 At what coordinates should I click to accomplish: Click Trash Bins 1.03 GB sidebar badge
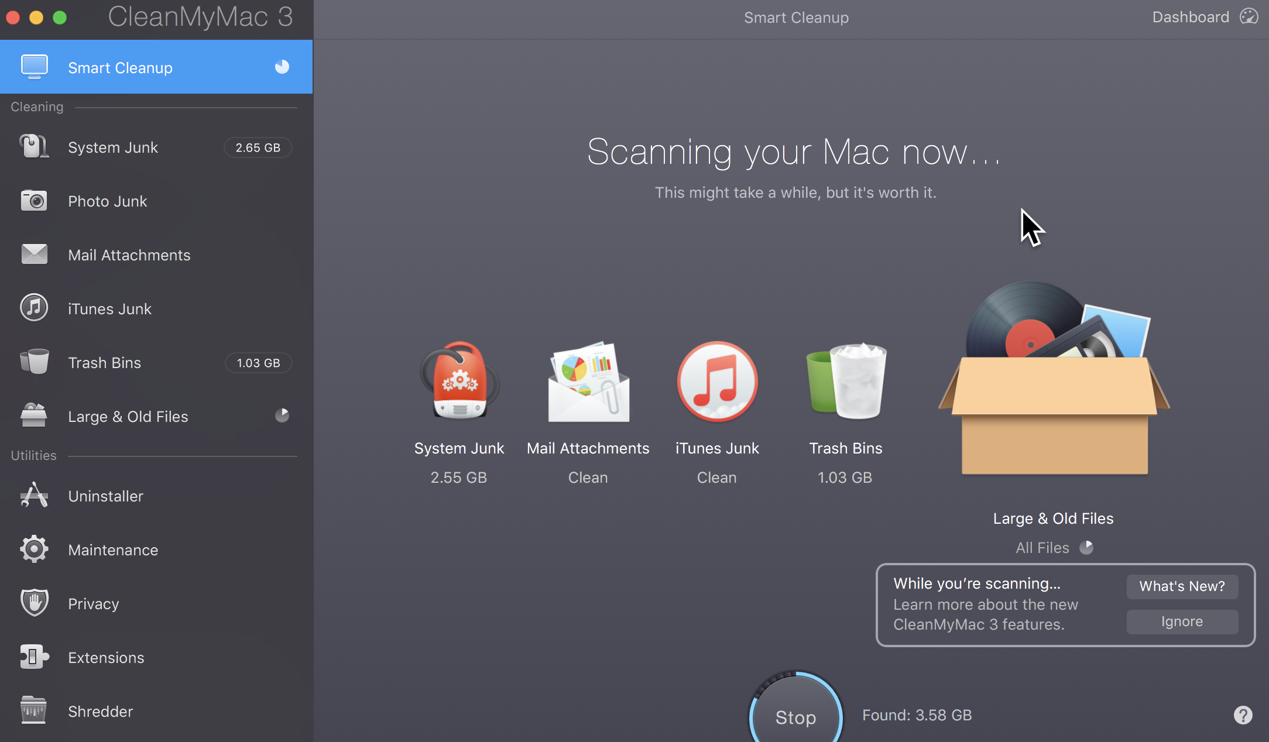(258, 363)
